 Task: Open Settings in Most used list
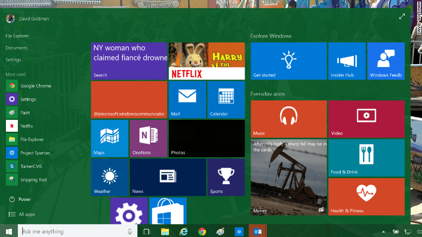(21, 99)
